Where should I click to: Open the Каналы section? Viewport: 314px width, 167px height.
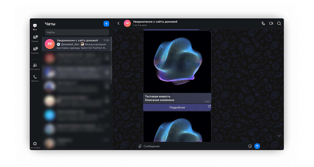(35, 50)
